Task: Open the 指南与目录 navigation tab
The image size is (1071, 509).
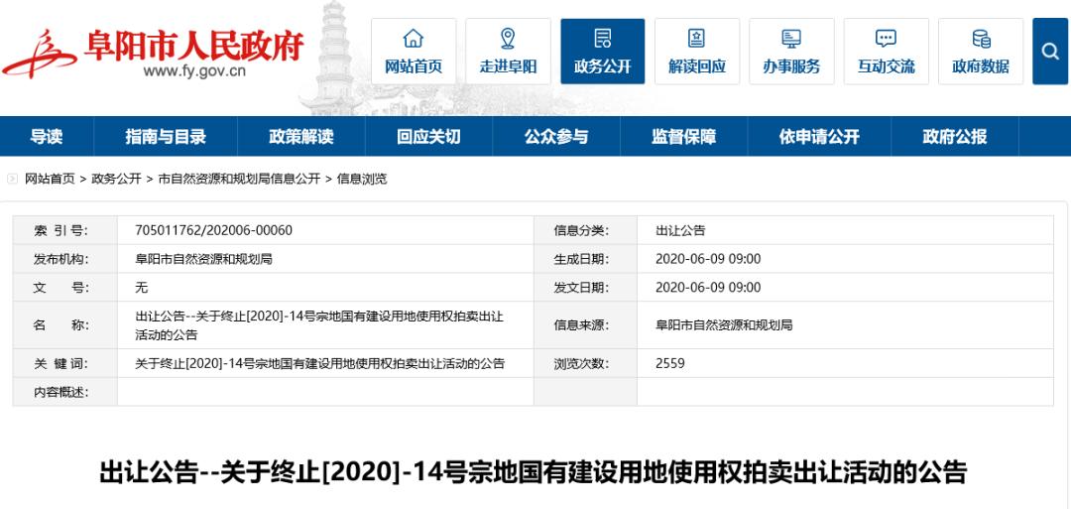Action: (x=166, y=137)
